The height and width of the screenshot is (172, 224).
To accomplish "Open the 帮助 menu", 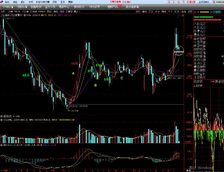I will click(70, 2).
